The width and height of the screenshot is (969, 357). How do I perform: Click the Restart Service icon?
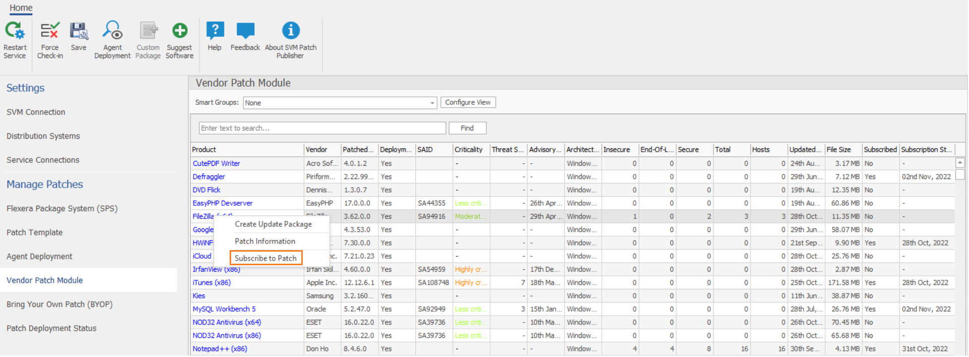[15, 31]
